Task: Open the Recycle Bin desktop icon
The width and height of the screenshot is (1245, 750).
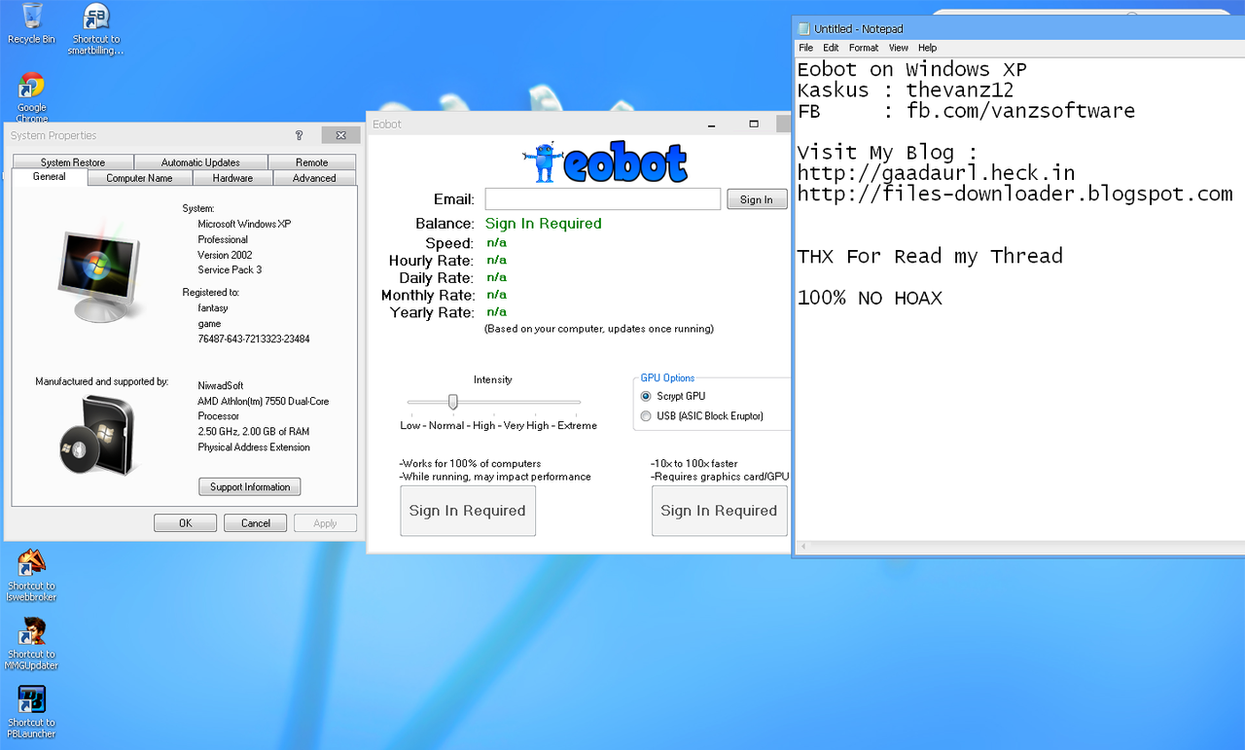Action: (31, 23)
